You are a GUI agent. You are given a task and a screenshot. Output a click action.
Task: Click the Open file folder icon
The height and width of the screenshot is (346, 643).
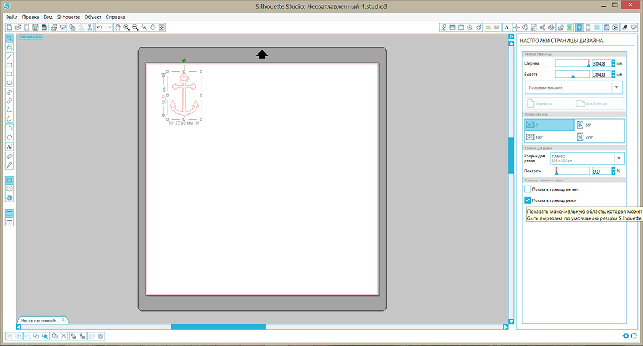point(18,27)
